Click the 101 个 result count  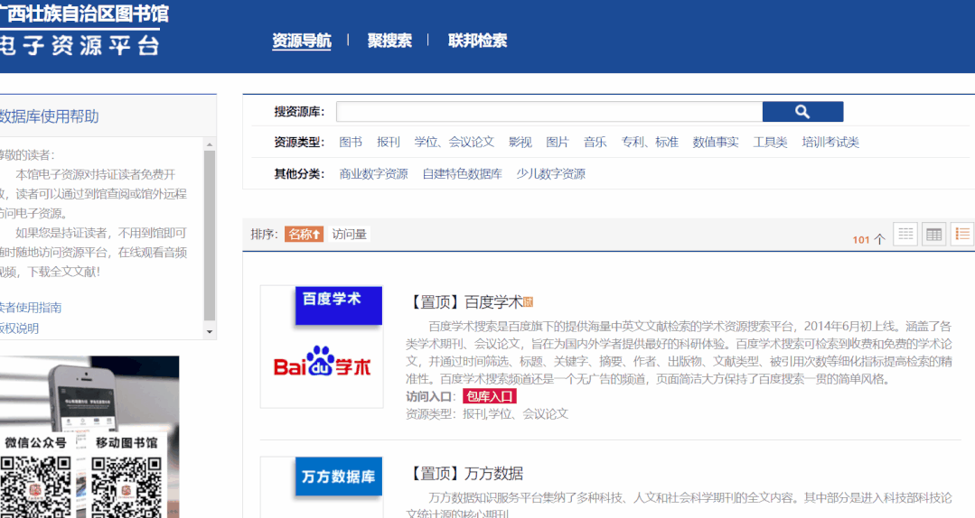pyautogui.click(x=868, y=239)
